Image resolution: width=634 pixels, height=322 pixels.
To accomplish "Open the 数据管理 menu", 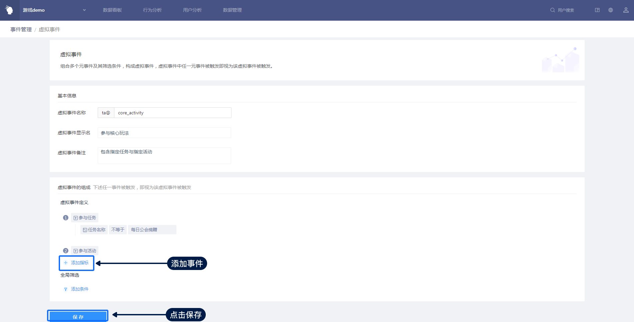I will (x=232, y=10).
